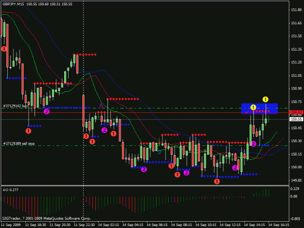Click the magenta 2 marker below the buy order label
Image resolution: width=304 pixels, height=228 pixels.
tap(47, 112)
